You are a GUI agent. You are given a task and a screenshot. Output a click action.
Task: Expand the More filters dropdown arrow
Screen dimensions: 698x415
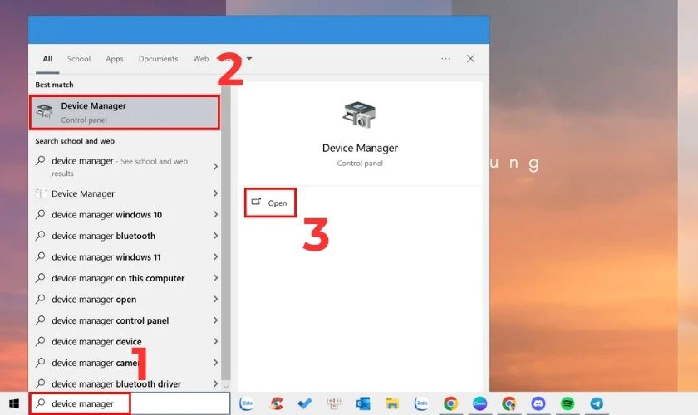pos(249,58)
